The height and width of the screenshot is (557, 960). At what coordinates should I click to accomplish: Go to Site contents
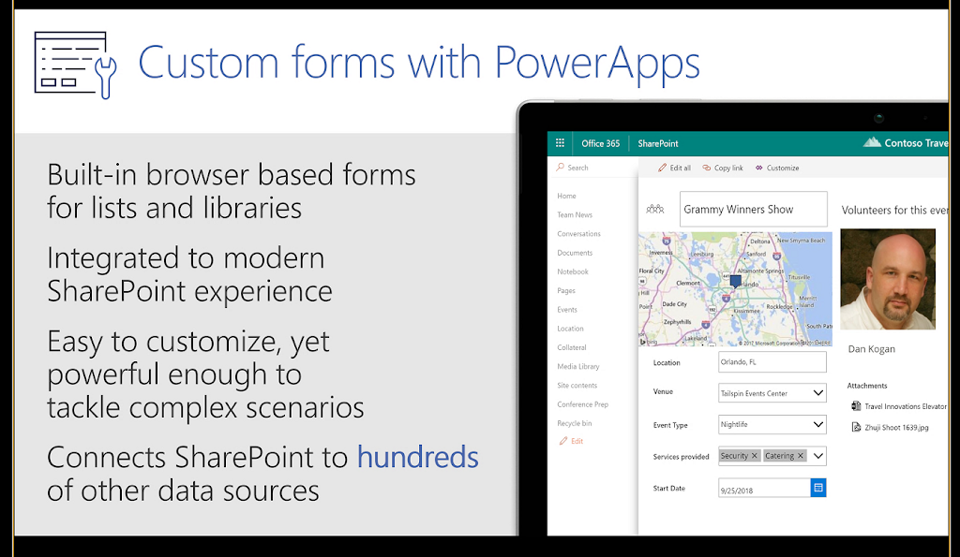point(577,385)
